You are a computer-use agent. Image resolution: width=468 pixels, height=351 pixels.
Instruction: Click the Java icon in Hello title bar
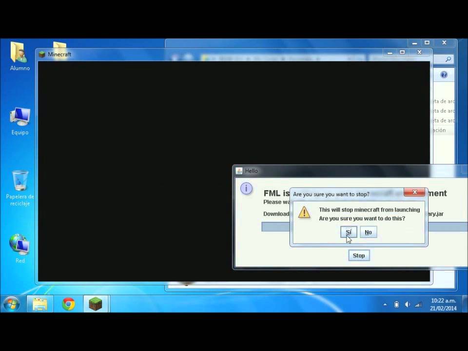[239, 171]
